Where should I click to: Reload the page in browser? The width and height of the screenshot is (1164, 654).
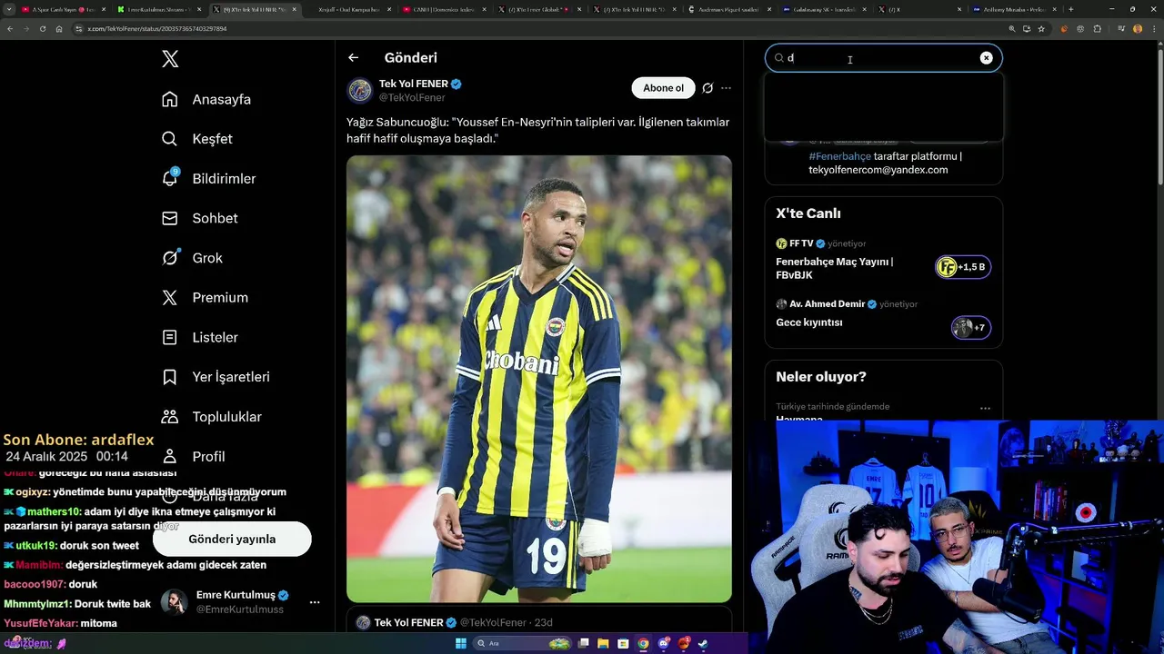click(x=42, y=29)
